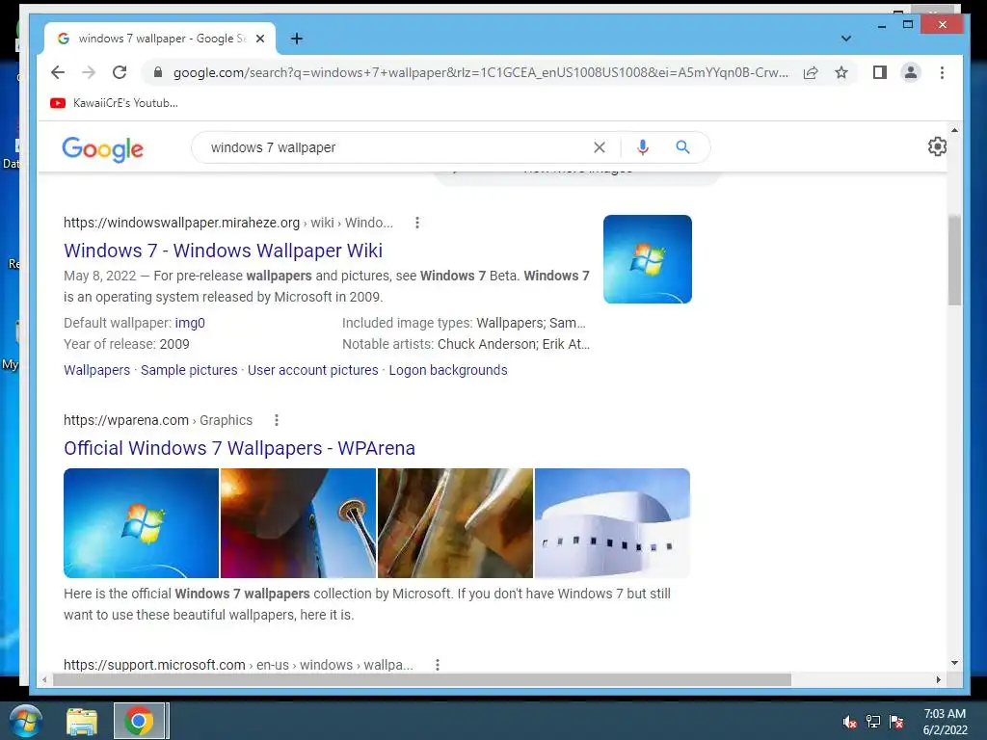Close the windows 7 wallpaper tab
The image size is (987, 740).
pos(260,39)
